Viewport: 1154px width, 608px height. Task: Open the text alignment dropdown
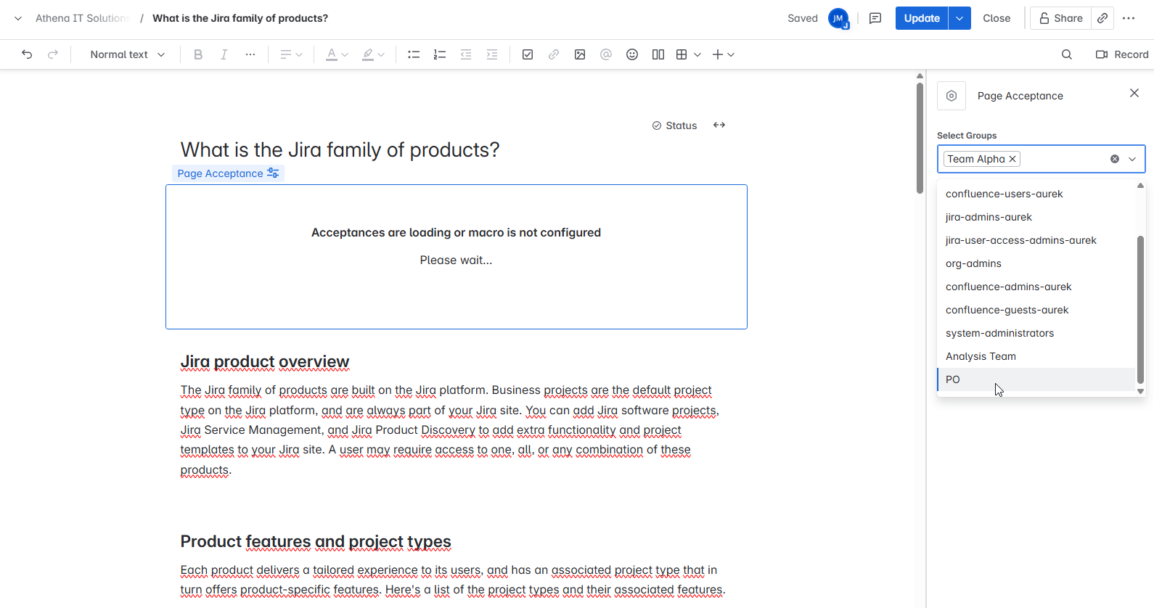coord(291,54)
